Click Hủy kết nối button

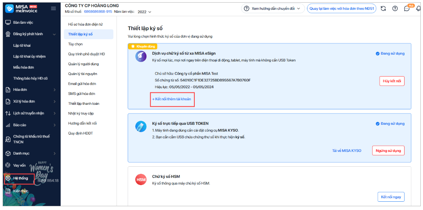tap(392, 81)
